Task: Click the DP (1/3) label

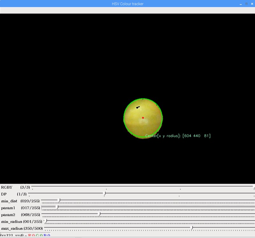Action: pyautogui.click(x=14, y=194)
